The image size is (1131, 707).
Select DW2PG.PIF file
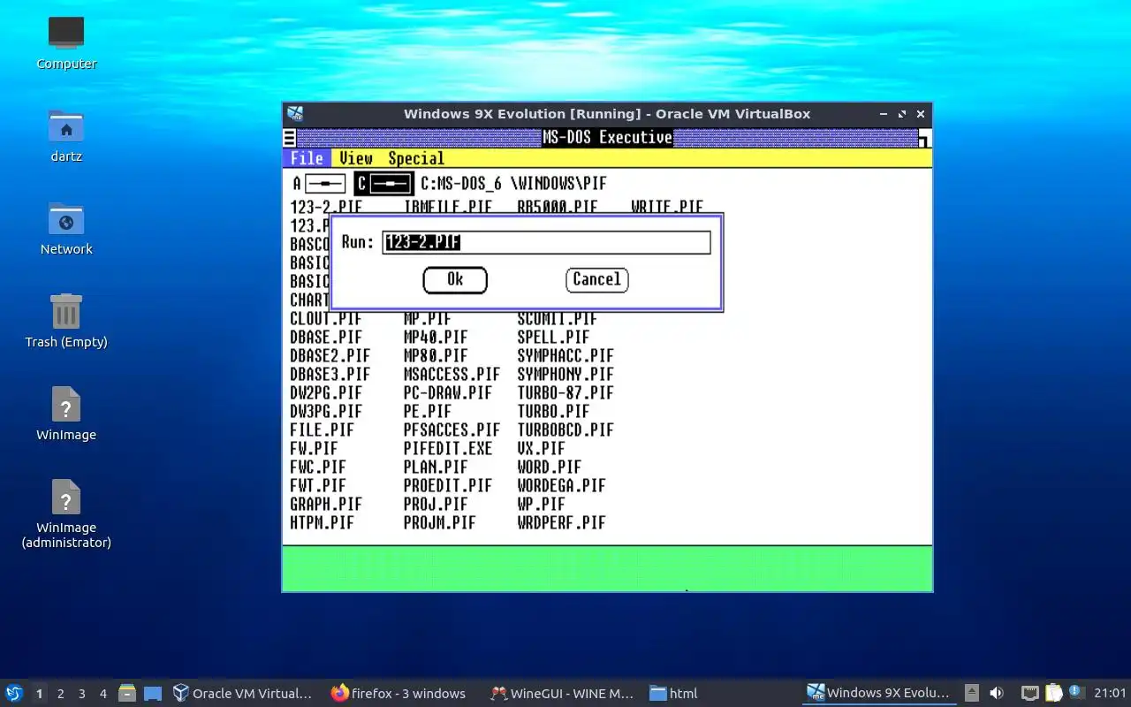(326, 392)
